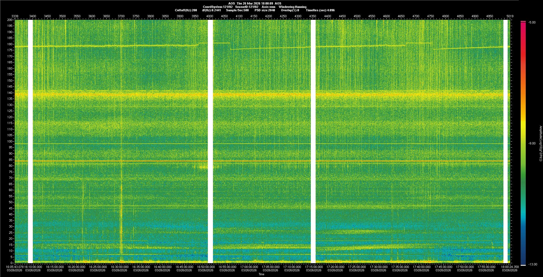Image resolution: width=543 pixels, height=277 pixels.
Task: Click the CoordSystem:121f02 header text
Action: coord(217,7)
